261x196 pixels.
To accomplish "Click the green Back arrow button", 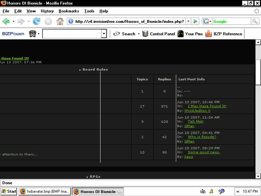I will [x=6, y=21].
